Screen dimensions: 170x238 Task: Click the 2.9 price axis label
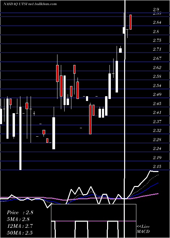point(156,10)
